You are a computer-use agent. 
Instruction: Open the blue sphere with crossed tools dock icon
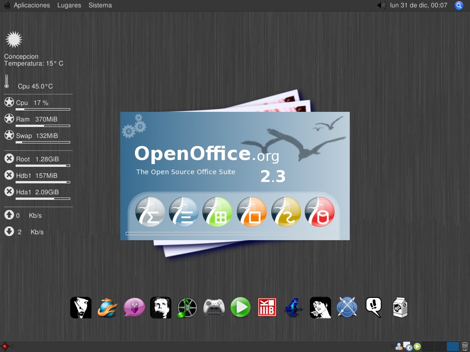pyautogui.click(x=347, y=307)
